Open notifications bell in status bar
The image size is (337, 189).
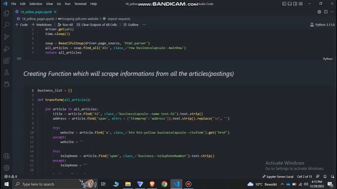pyautogui.click(x=325, y=176)
